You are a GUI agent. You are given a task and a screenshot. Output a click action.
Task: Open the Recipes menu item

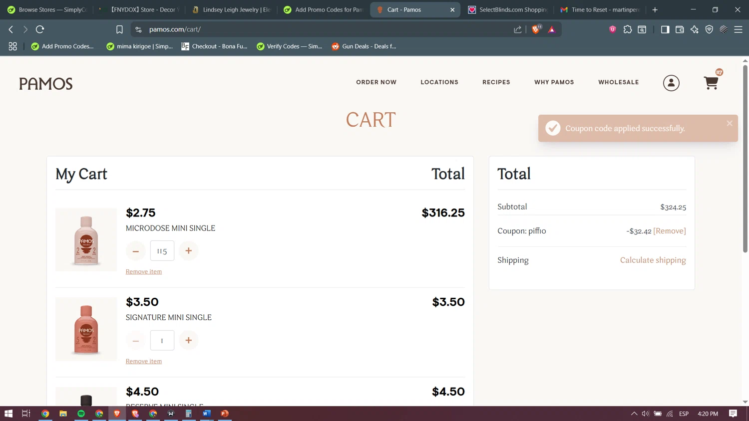(x=496, y=82)
